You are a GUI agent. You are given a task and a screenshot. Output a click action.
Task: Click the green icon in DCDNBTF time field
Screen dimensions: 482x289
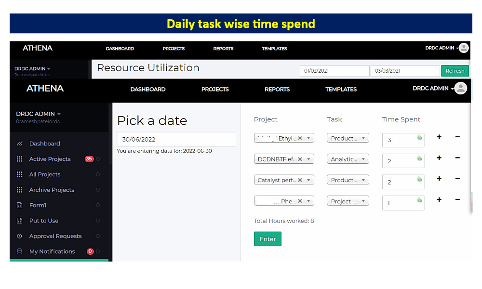tap(419, 158)
